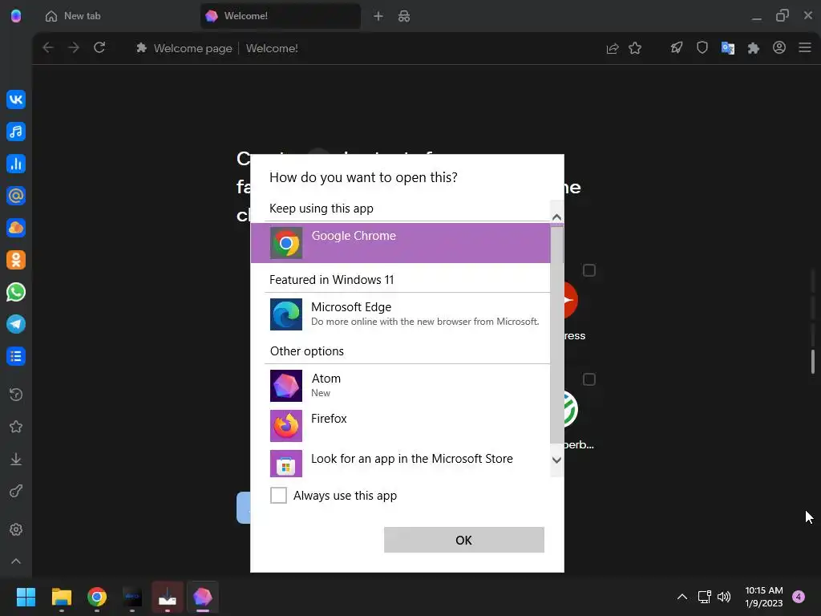
Task: Open the shield protection icon
Action: [x=702, y=48]
